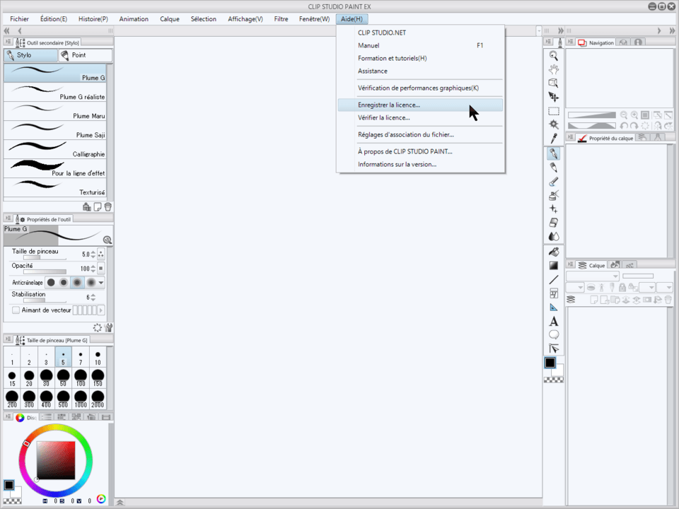Switch to the Point sub tool tab
This screenshot has width=679, height=509.
tap(86, 55)
